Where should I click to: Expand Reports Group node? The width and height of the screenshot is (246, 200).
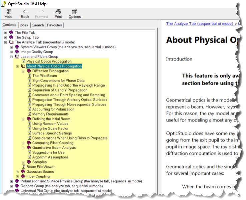click(11, 186)
